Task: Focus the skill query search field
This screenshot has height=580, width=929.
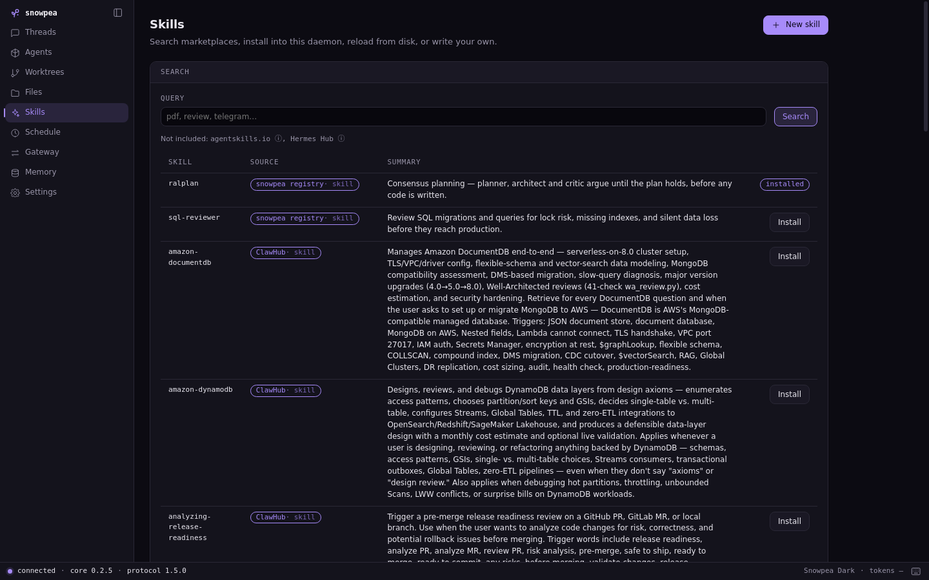Action: [x=463, y=117]
